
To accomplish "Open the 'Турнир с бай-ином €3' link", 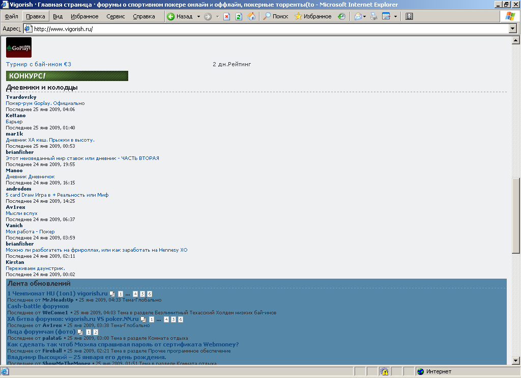I will [x=39, y=64].
